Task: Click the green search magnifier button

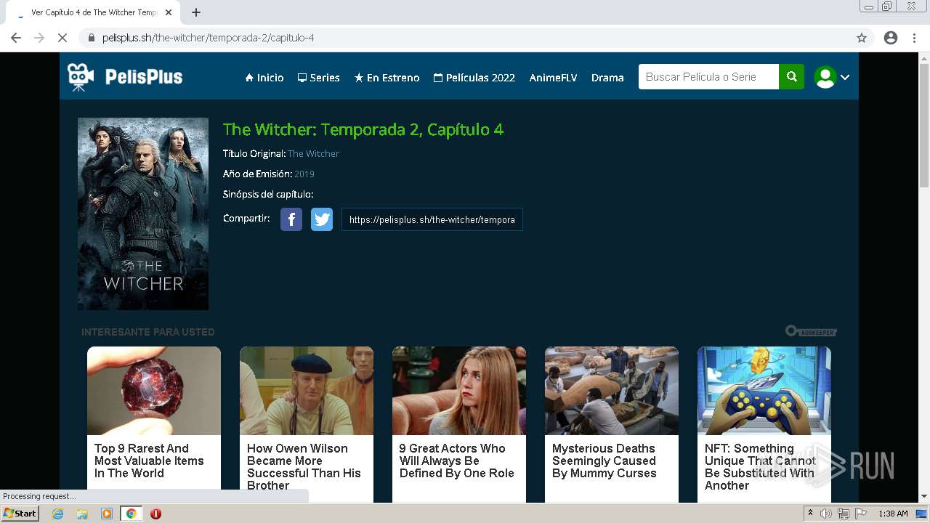Action: (x=791, y=77)
